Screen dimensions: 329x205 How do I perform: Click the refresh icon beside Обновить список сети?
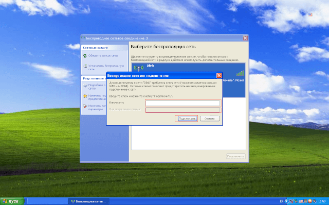click(x=85, y=55)
